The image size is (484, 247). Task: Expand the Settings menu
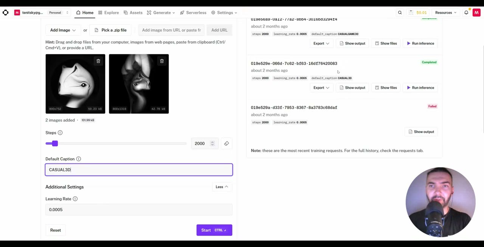pos(224,12)
